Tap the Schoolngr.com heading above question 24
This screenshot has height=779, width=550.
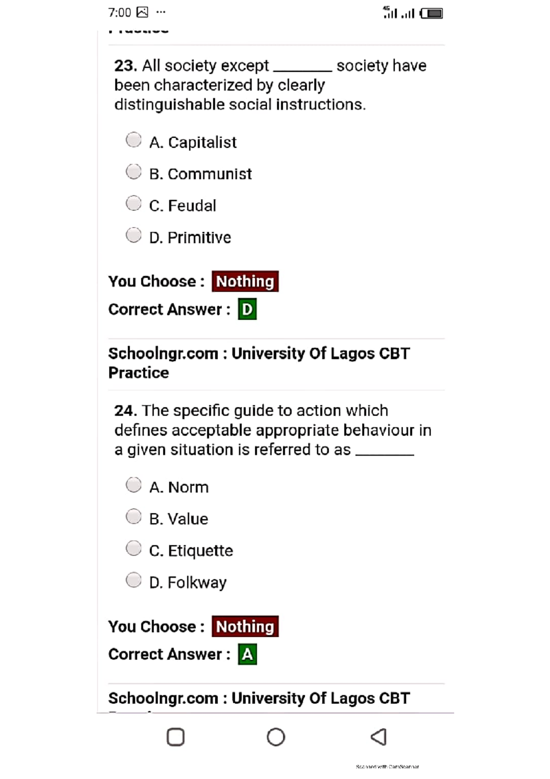[259, 363]
